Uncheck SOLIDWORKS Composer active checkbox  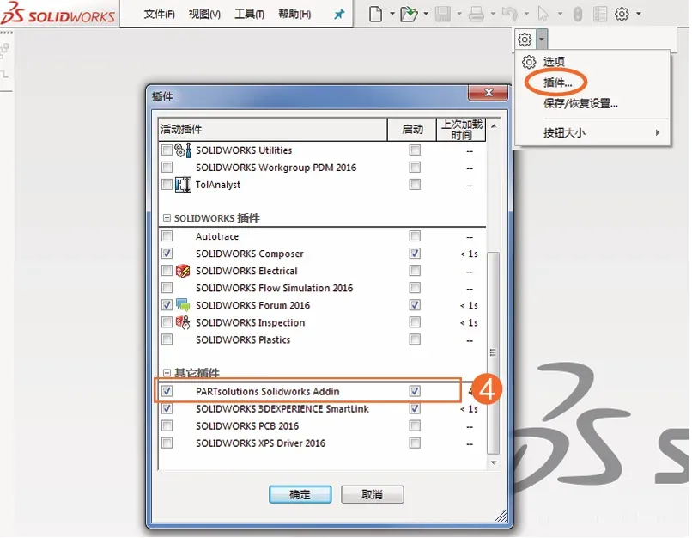[167, 254]
